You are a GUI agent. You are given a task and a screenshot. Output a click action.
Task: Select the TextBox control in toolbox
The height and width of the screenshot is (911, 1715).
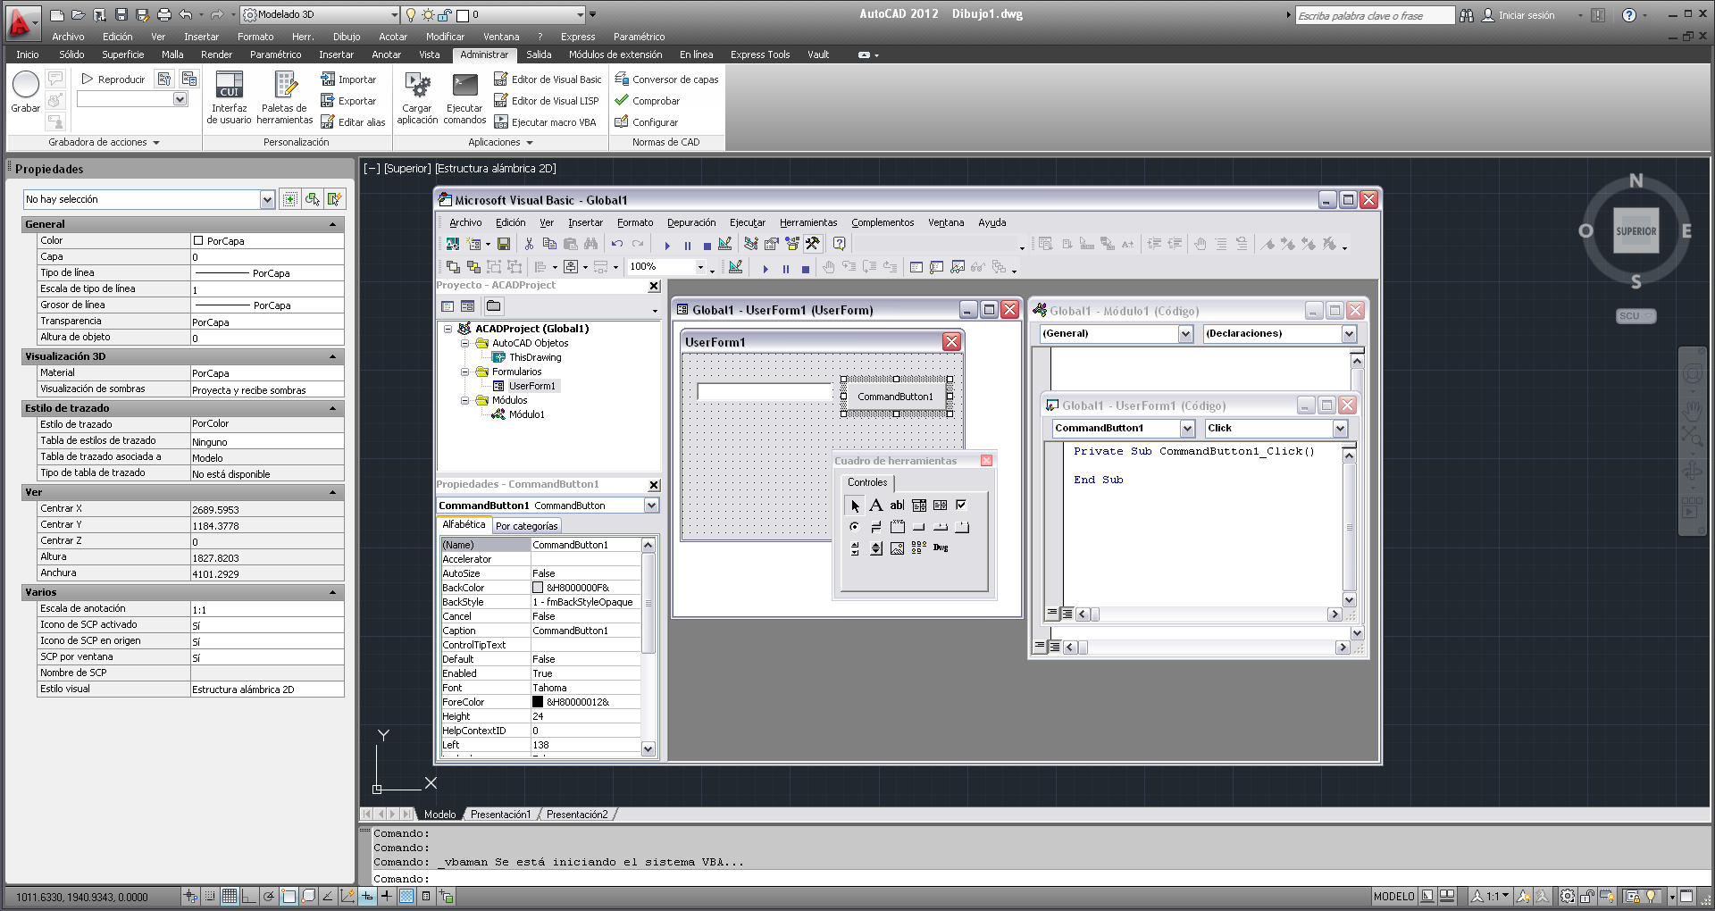point(897,506)
